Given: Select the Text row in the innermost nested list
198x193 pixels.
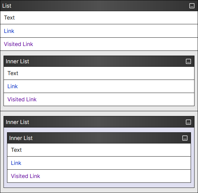Looking at the screenshot, I should [x=99, y=150].
